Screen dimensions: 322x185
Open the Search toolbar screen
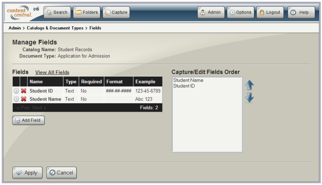click(x=58, y=12)
